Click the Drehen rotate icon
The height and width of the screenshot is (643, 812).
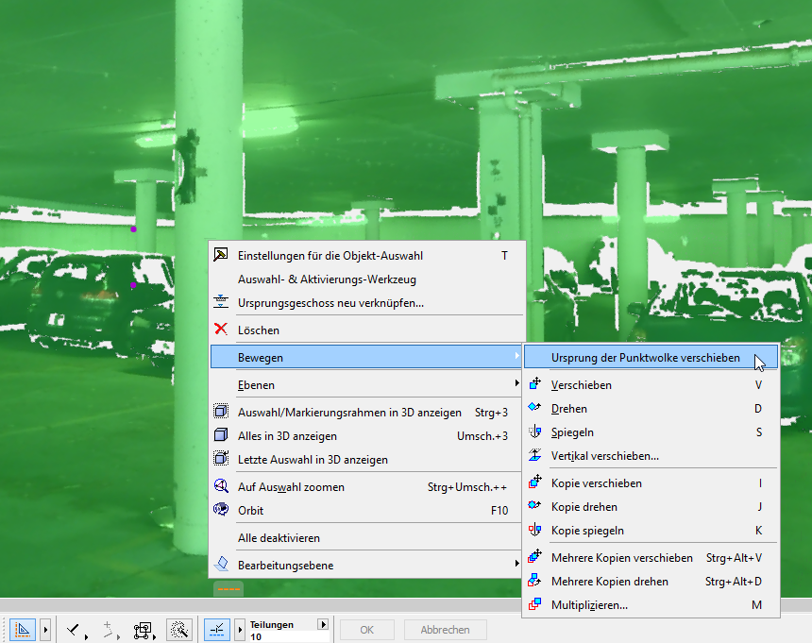(535, 408)
